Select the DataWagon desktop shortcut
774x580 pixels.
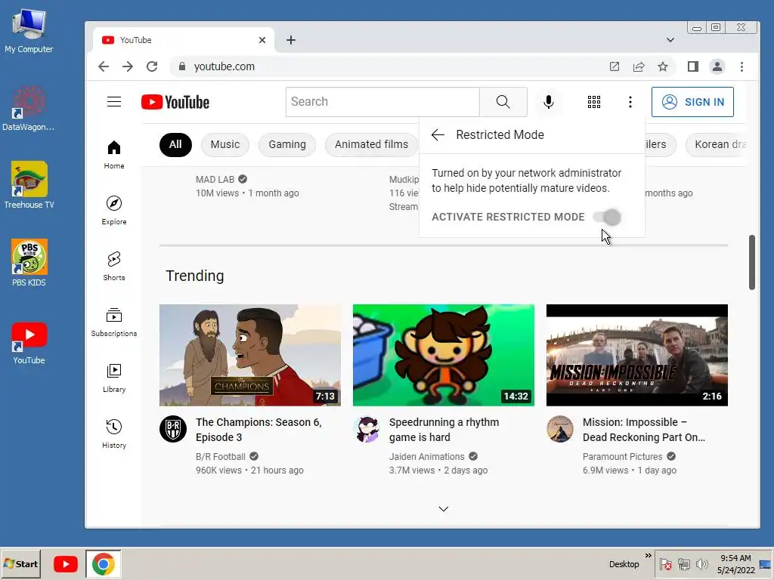pyautogui.click(x=29, y=107)
